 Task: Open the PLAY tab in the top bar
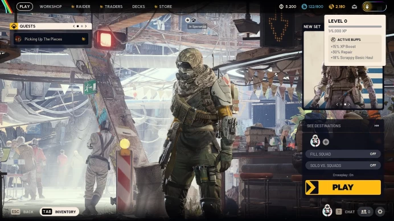pos(24,6)
